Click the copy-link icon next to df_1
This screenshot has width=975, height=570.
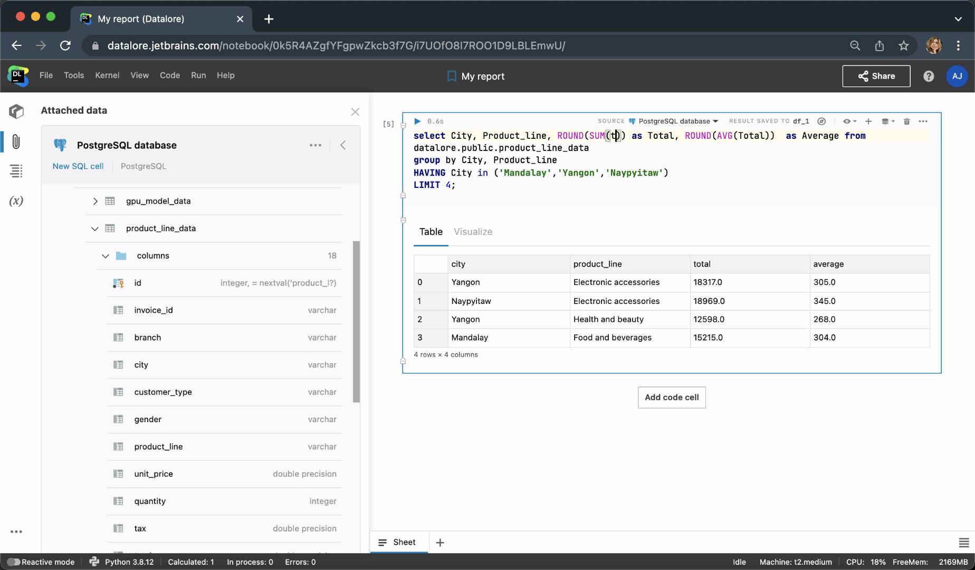(821, 121)
